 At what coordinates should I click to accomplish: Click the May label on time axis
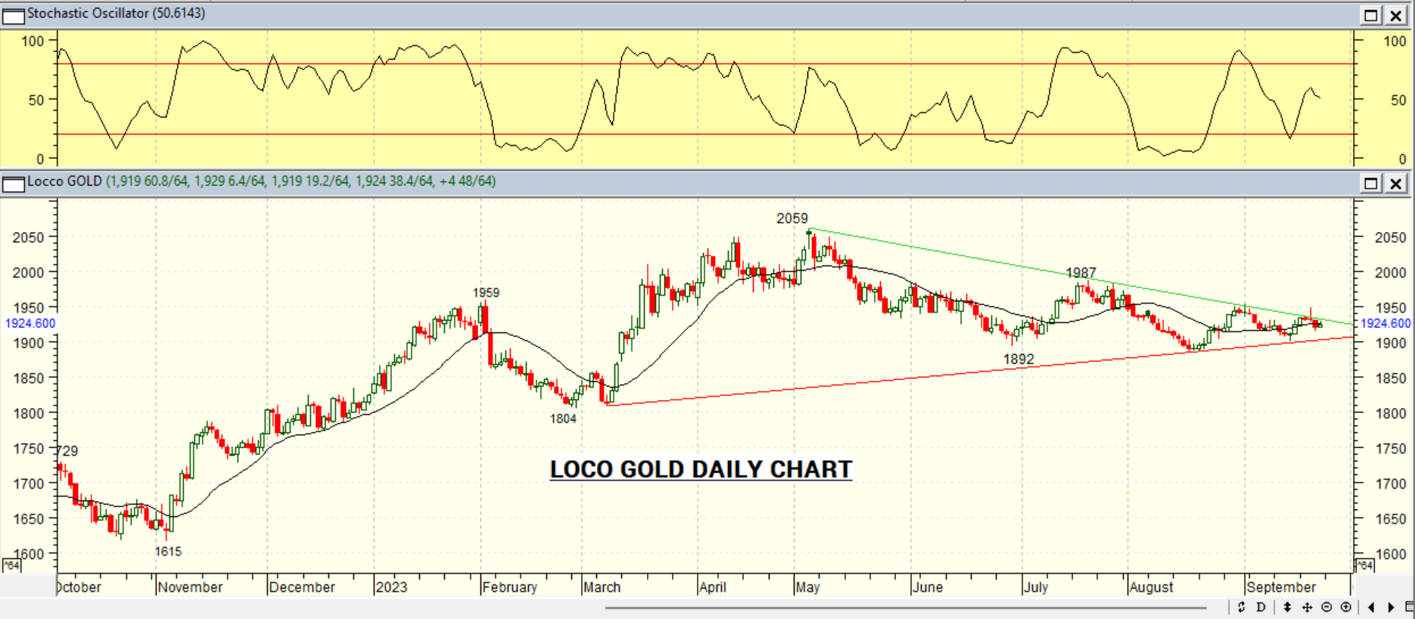click(807, 587)
